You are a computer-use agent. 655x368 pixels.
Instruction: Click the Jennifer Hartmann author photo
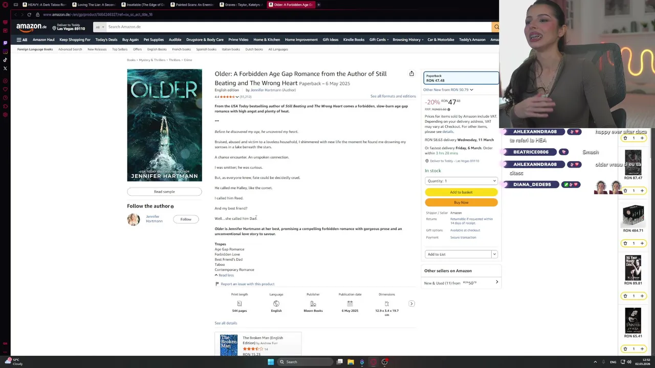pyautogui.click(x=134, y=219)
